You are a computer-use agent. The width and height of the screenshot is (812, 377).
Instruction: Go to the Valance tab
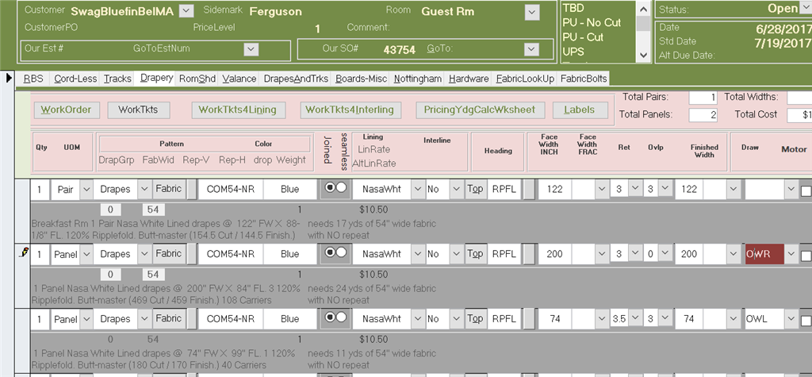(239, 79)
